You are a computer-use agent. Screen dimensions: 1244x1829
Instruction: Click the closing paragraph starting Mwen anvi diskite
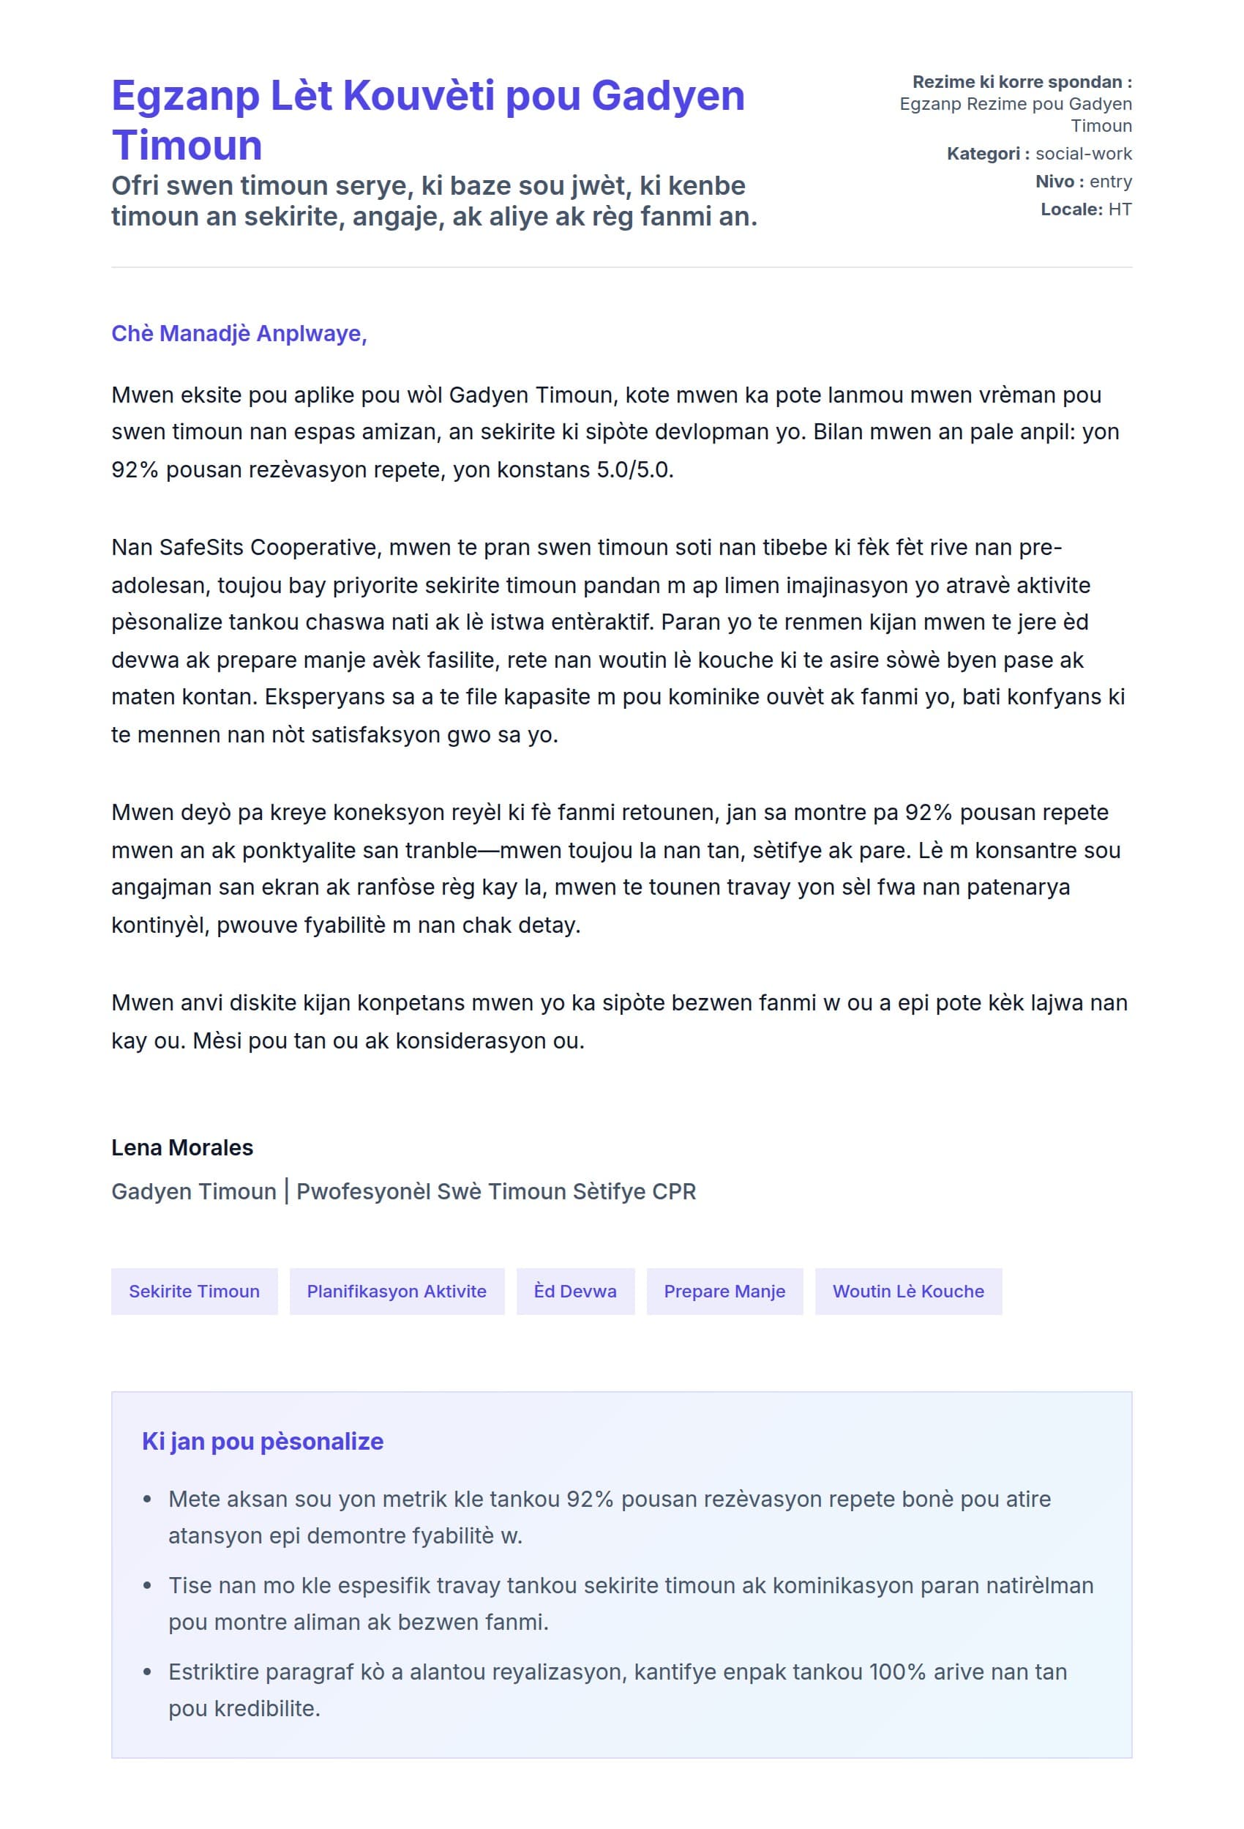coord(618,1021)
